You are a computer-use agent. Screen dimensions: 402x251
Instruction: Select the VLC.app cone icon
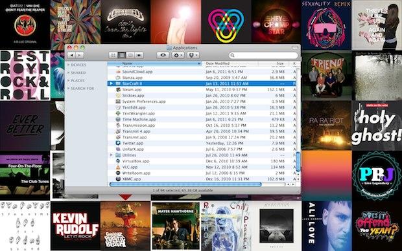(118, 167)
